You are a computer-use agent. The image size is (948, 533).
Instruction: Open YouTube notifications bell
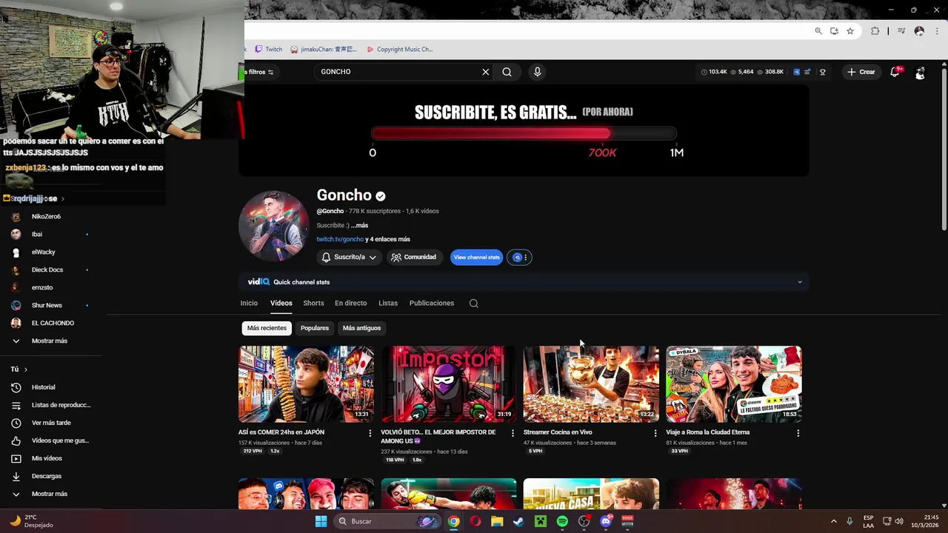click(895, 72)
